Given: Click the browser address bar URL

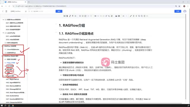Looking at the screenshot, I should [41, 6].
